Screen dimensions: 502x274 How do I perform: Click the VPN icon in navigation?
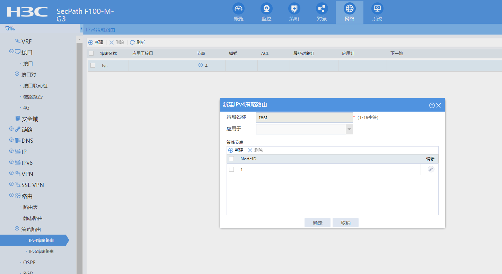coord(18,173)
